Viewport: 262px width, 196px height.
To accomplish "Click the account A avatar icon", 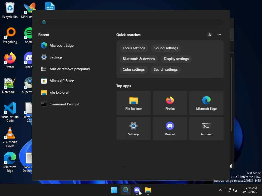I will [x=210, y=35].
